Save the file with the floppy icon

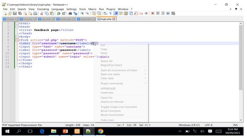[x=15, y=13]
